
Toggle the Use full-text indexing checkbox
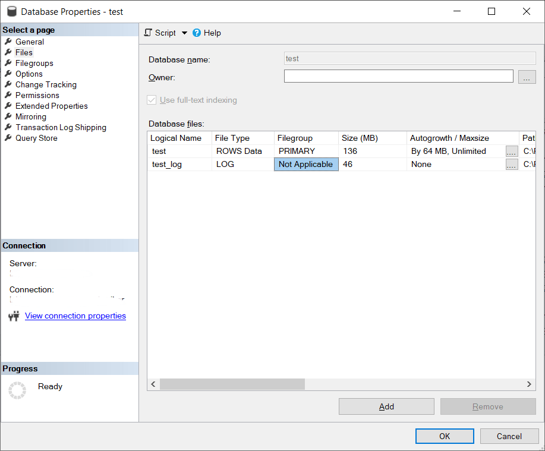coord(150,100)
